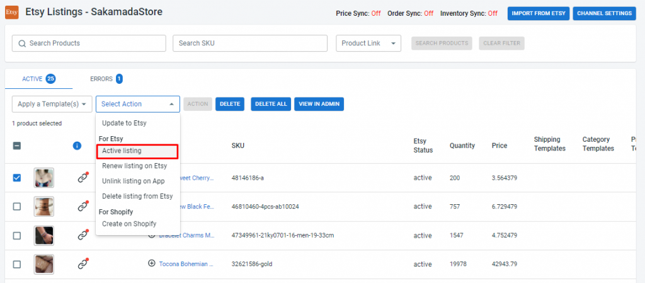The width and height of the screenshot is (645, 283).
Task: Click the Delete button
Action: click(x=230, y=104)
